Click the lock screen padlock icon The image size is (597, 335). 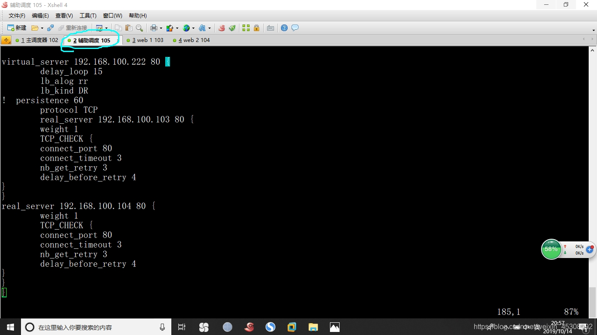[257, 28]
